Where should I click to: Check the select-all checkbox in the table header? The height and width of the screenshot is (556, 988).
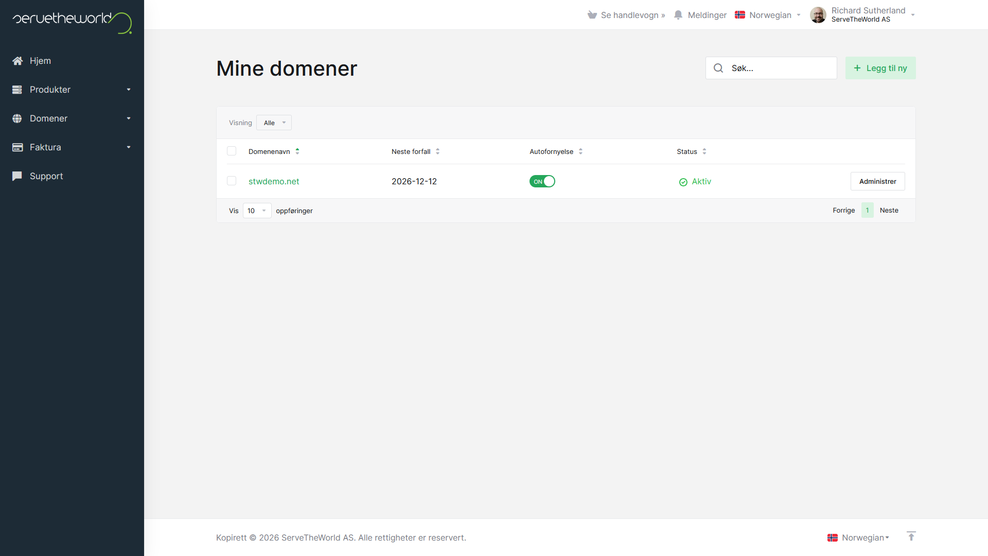(x=232, y=151)
